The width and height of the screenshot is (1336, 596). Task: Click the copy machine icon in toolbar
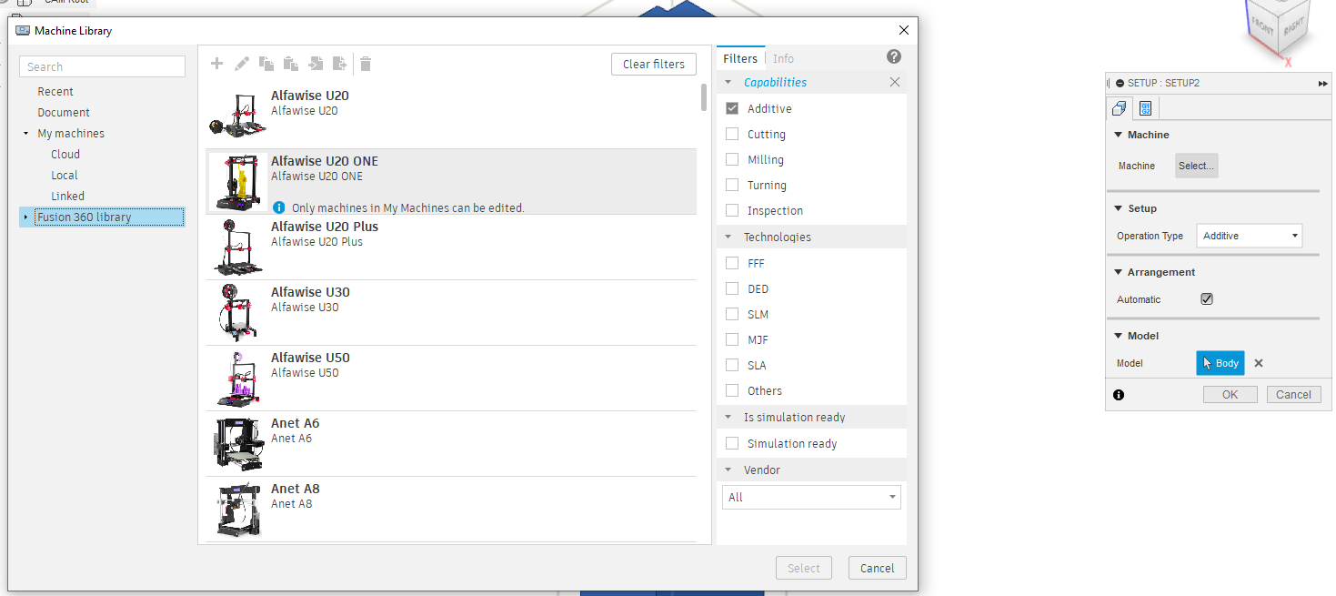point(266,64)
